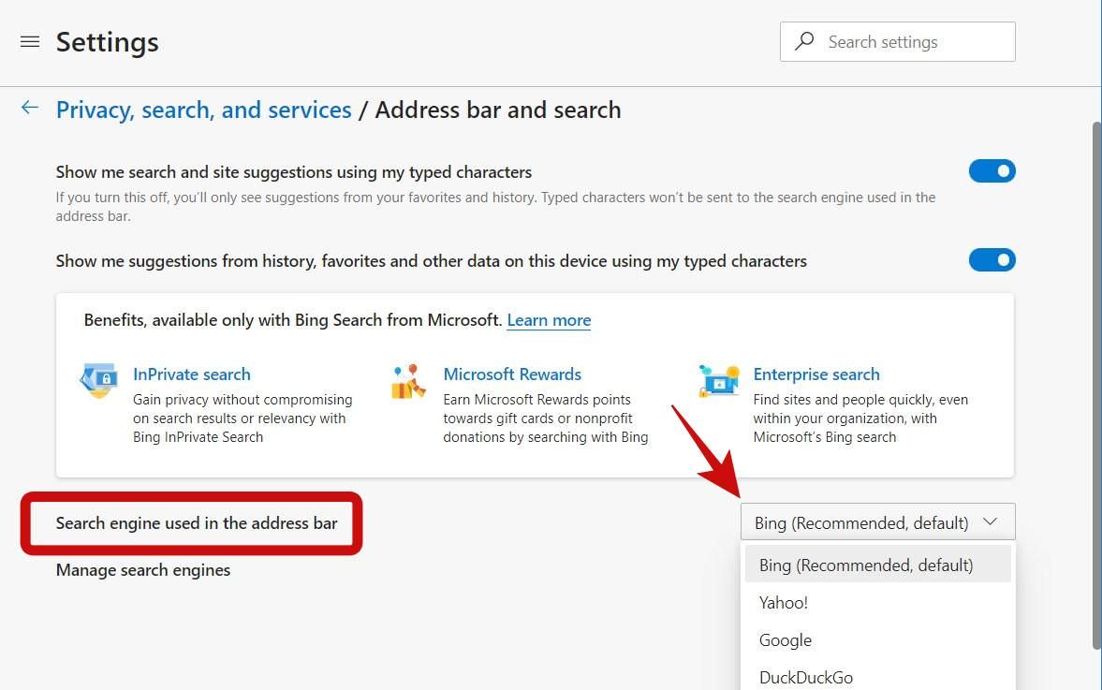Click 'Search engine used in the address bar' label

[197, 523]
